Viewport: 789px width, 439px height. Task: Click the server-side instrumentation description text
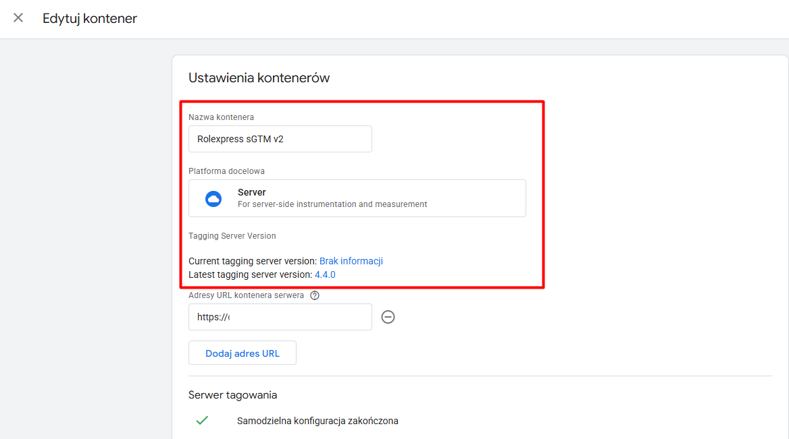pyautogui.click(x=332, y=204)
